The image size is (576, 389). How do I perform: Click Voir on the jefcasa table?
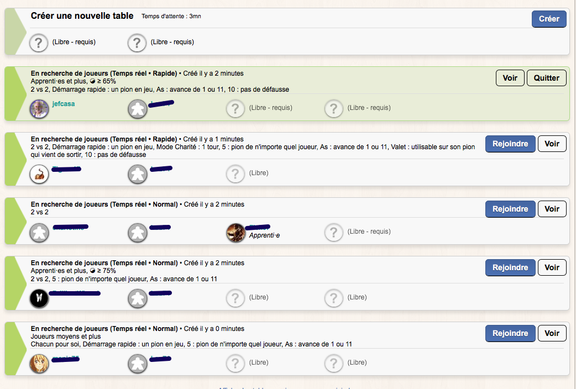click(510, 78)
